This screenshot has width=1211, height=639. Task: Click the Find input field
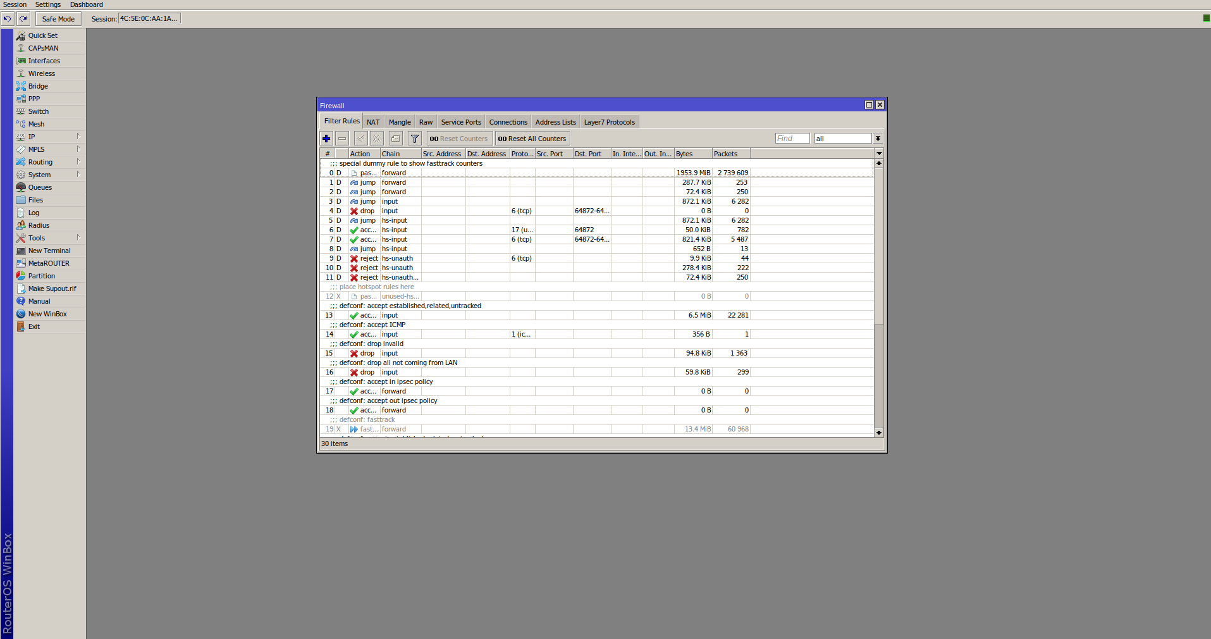pos(792,139)
